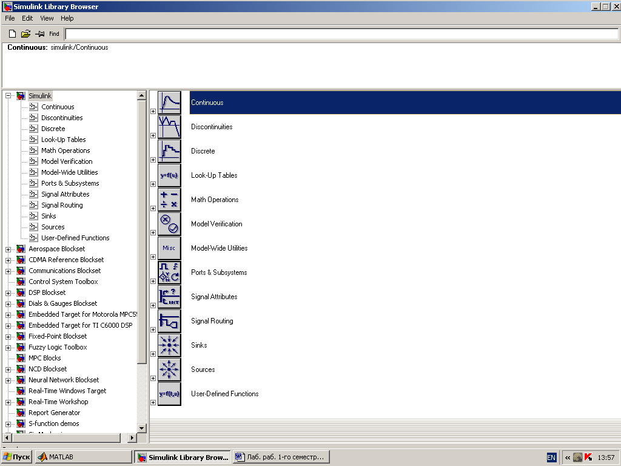
Task: Click the vertical scrollbar thumb of tree
Action: (x=142, y=232)
